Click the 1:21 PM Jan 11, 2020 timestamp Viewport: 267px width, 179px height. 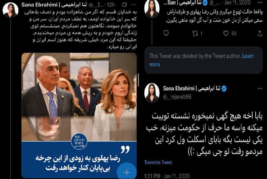coord(167,176)
